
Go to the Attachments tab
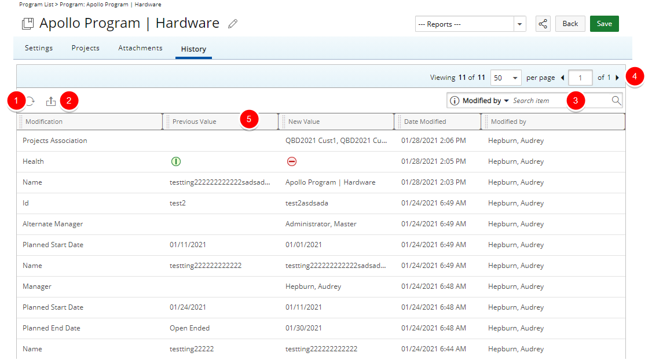pyautogui.click(x=140, y=48)
